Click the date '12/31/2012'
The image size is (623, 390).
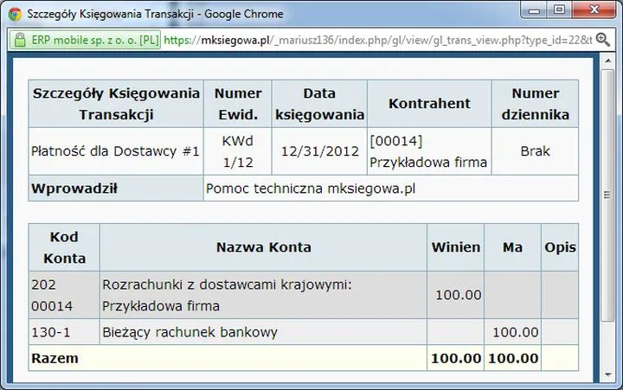point(320,151)
